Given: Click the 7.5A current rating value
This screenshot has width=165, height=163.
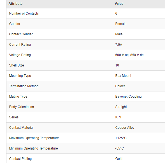Looking at the screenshot, I should coord(118,44).
